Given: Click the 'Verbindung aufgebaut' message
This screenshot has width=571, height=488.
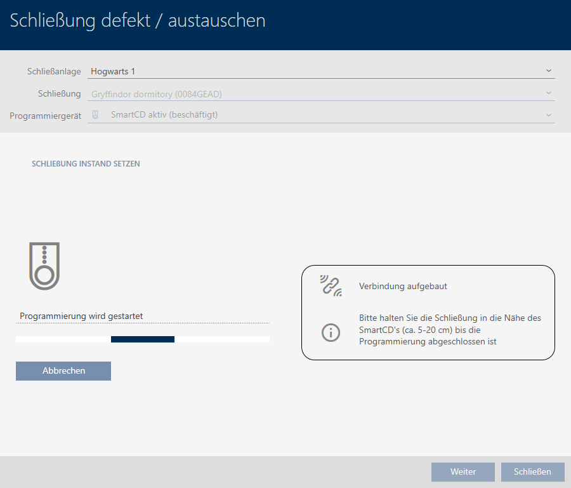Looking at the screenshot, I should tap(403, 287).
